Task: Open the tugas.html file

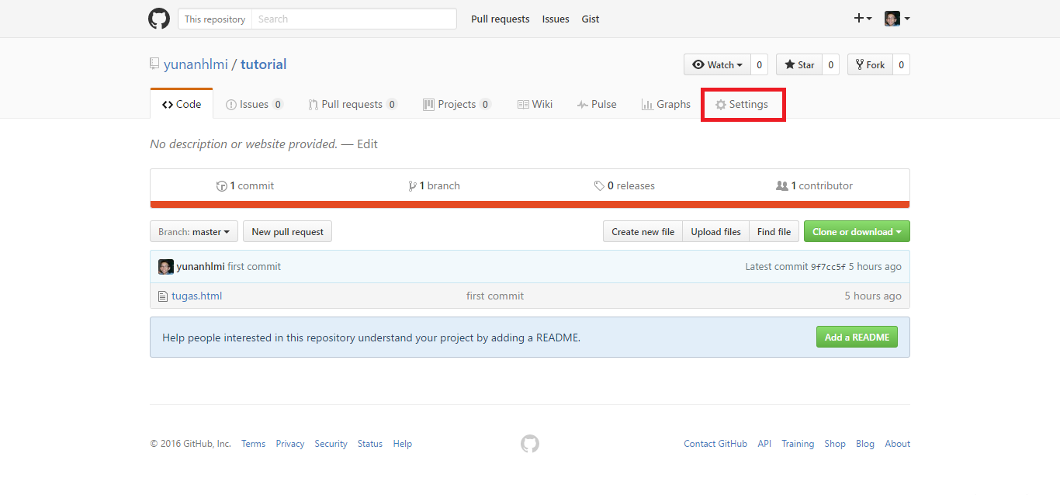Action: (x=196, y=296)
